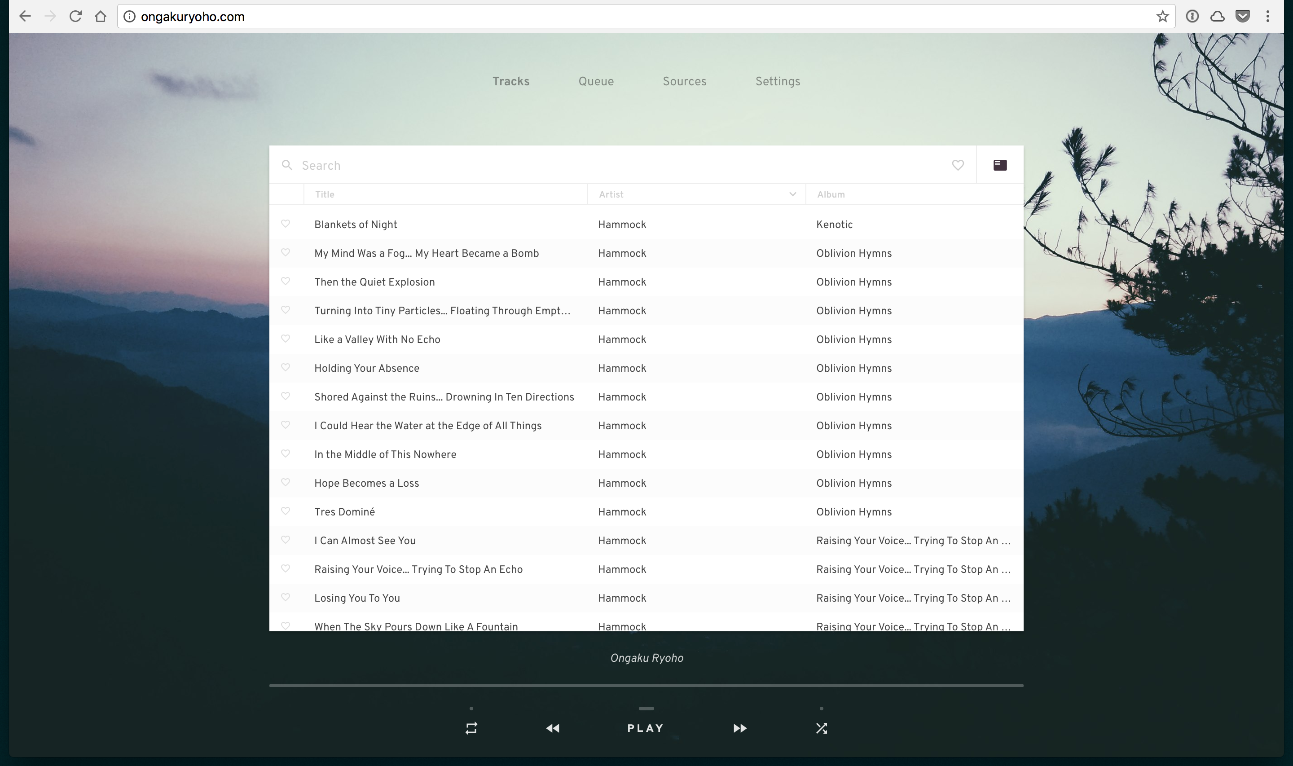The height and width of the screenshot is (766, 1293).
Task: Open the Settings tab
Action: (778, 81)
